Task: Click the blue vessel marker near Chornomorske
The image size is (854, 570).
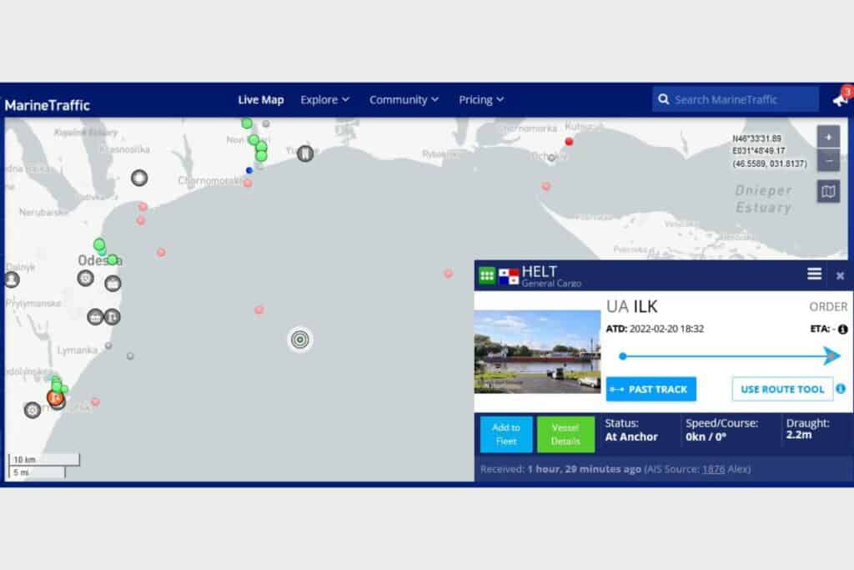Action: (x=249, y=170)
